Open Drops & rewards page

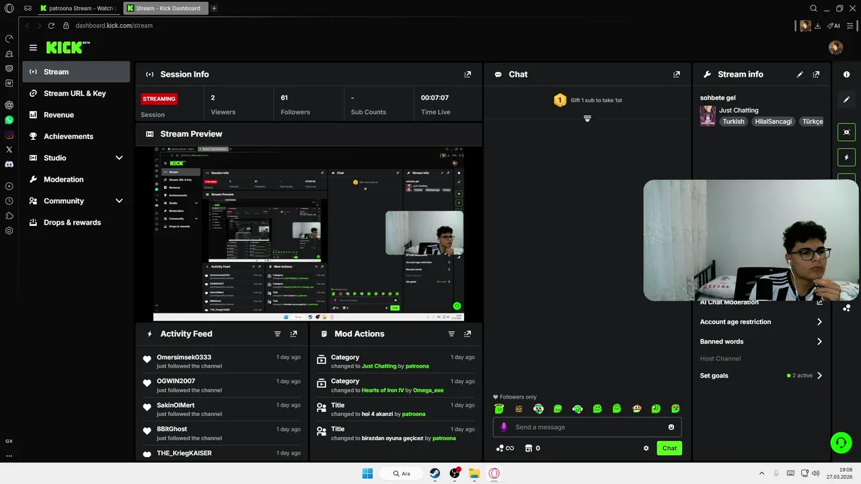click(76, 223)
